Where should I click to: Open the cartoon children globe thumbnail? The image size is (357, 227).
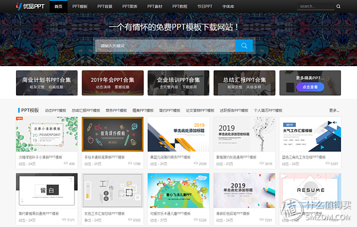[178, 191]
